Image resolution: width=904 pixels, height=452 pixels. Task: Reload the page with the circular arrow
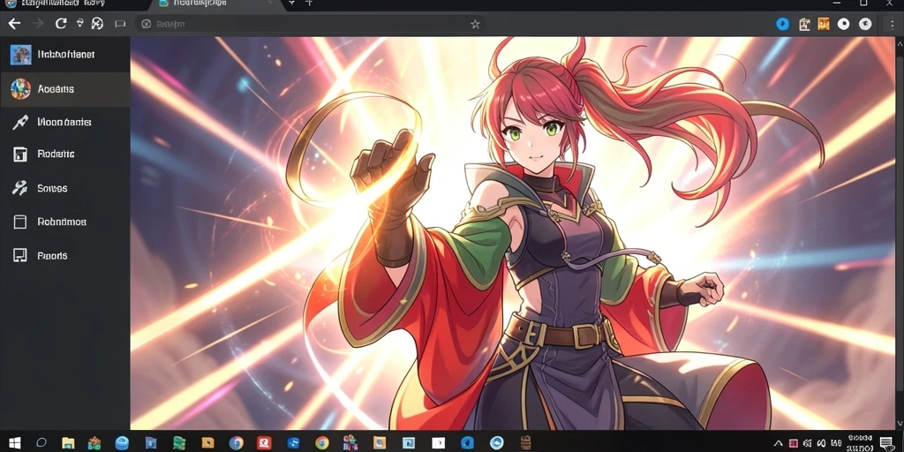[x=61, y=24]
